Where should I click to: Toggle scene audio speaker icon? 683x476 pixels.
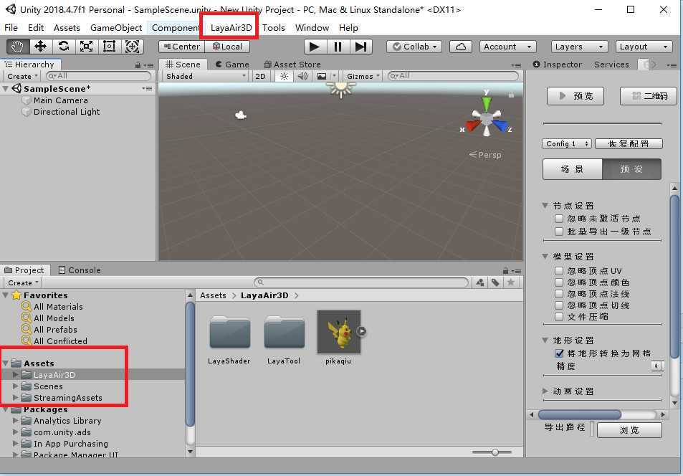point(302,76)
